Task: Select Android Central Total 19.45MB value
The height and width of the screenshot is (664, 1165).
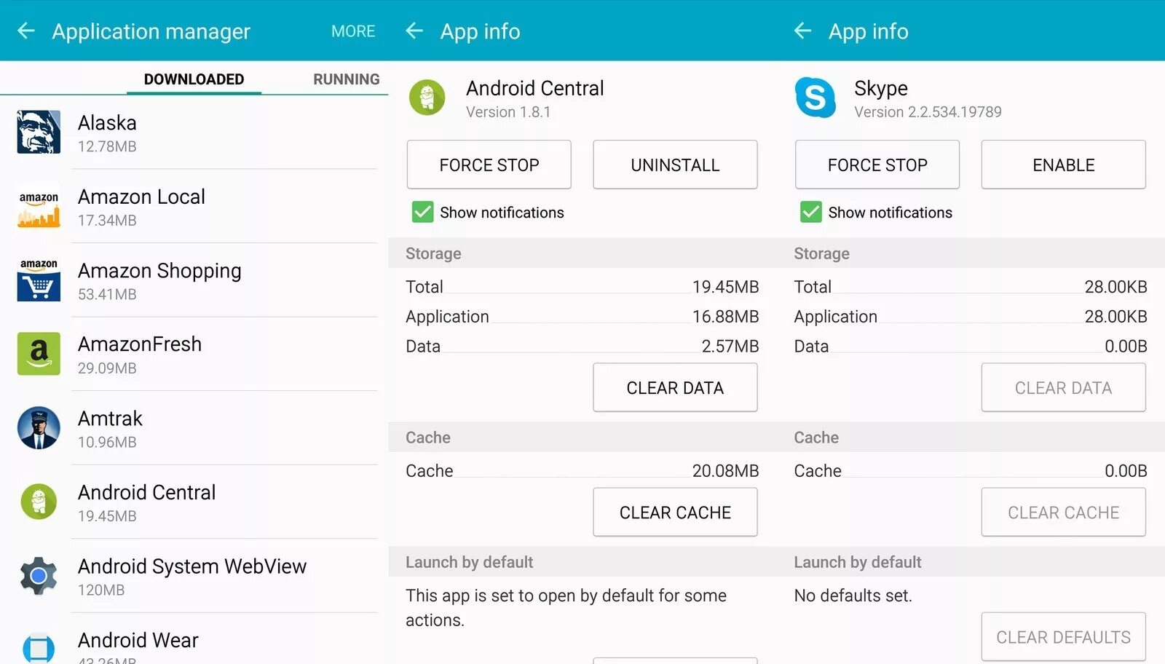Action: pyautogui.click(x=725, y=287)
